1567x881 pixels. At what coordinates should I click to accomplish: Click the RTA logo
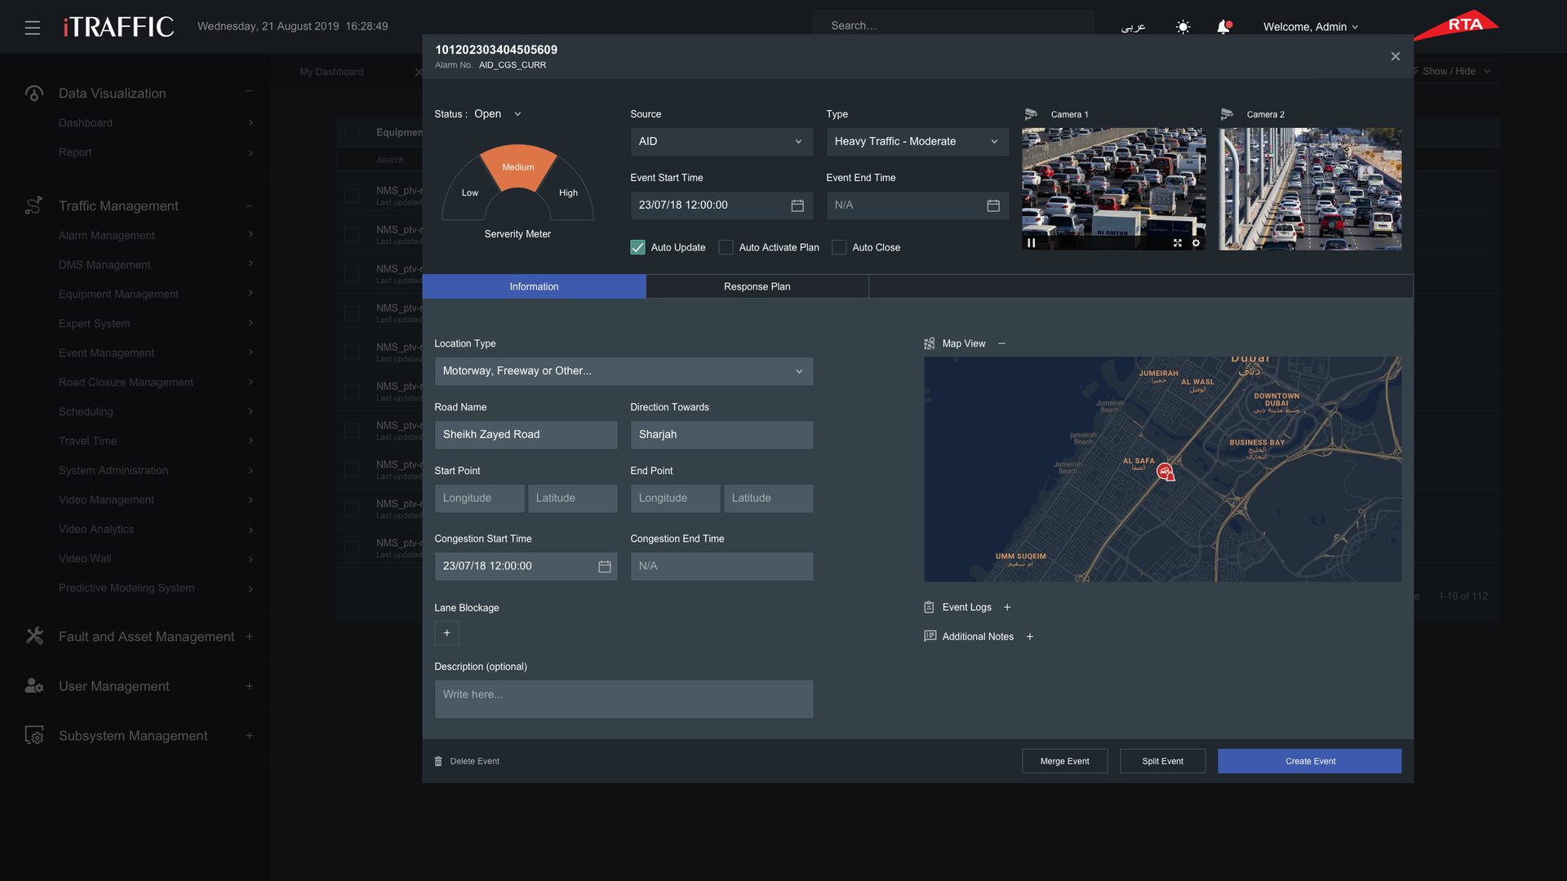click(1458, 24)
